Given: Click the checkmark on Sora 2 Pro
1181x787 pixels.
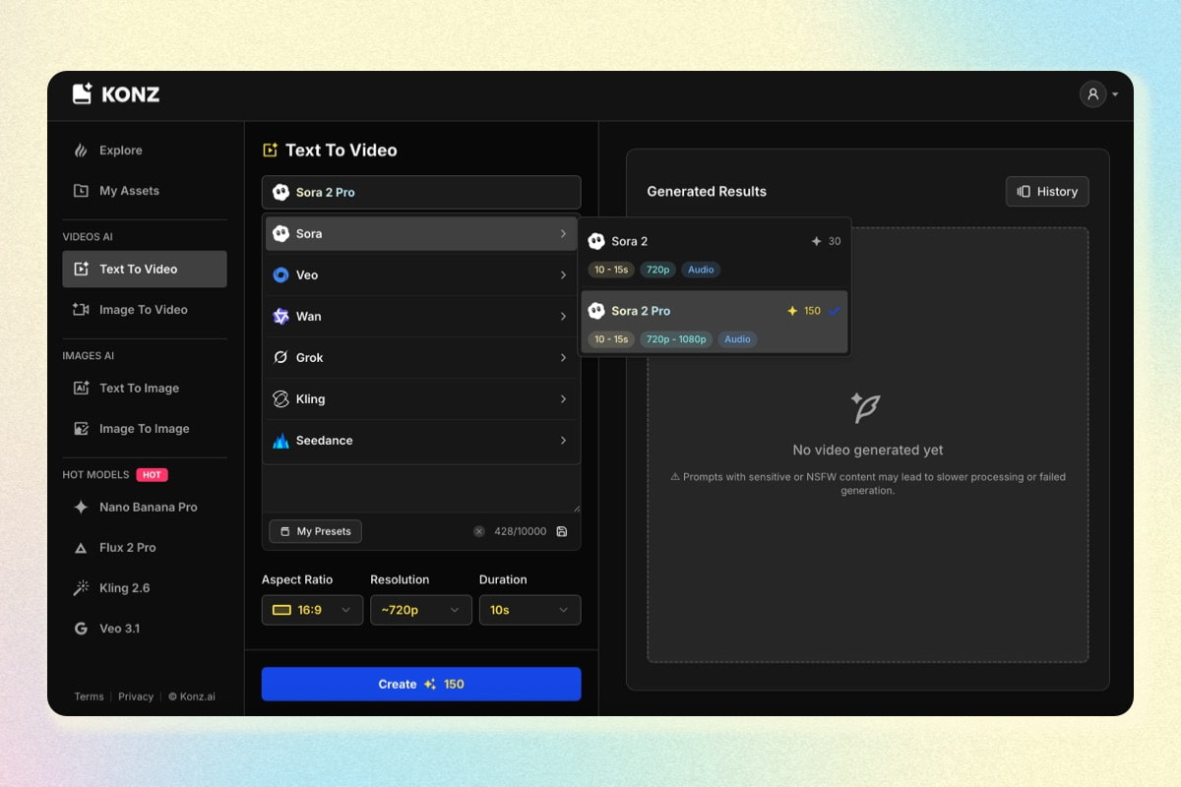Looking at the screenshot, I should [835, 311].
